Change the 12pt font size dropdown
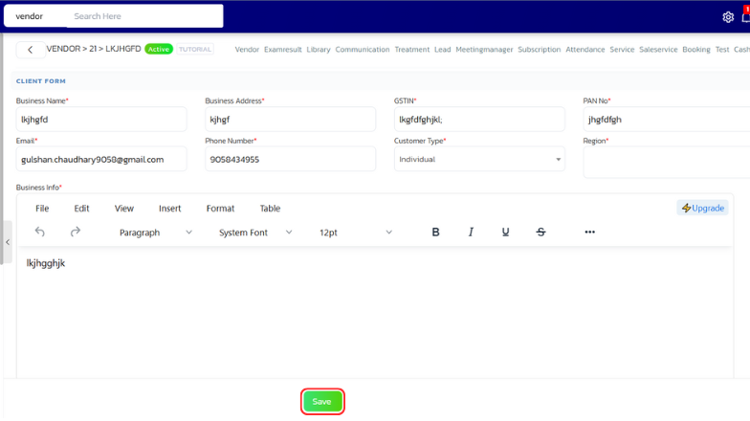Viewport: 750px width, 421px height. pos(355,233)
